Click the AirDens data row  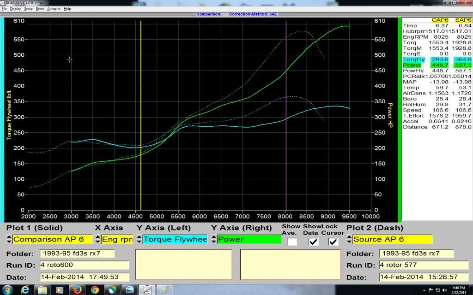pos(437,93)
